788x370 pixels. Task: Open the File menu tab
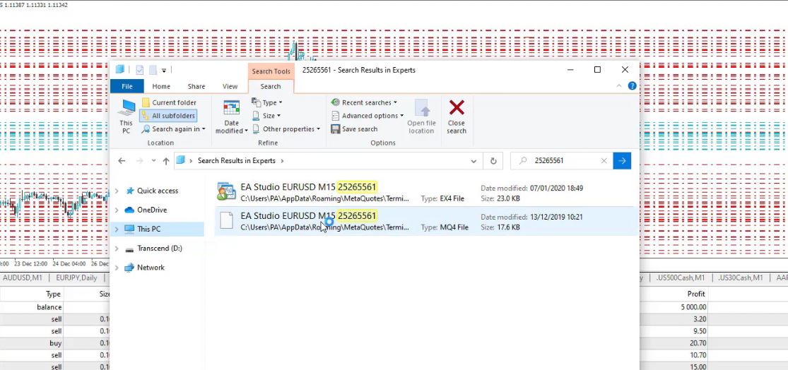pyautogui.click(x=127, y=86)
